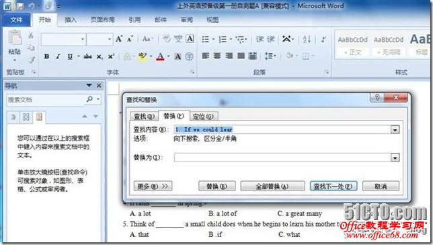
Task: Open the Borders dropdown
Action: [x=313, y=56]
